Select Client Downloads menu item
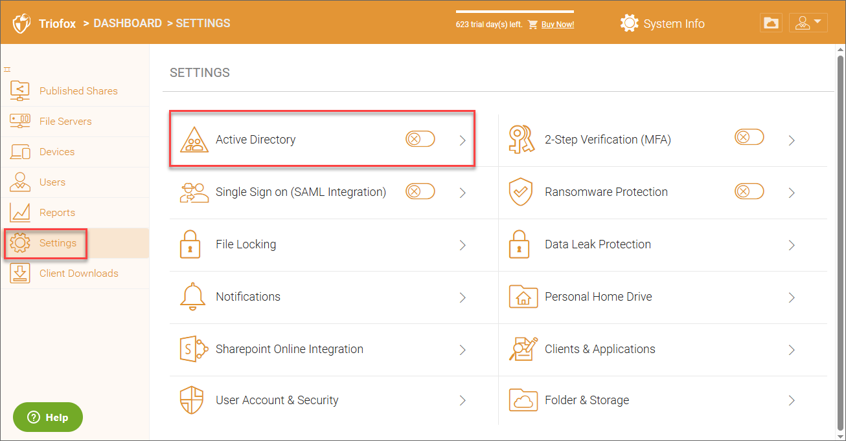846x441 pixels. 74,274
